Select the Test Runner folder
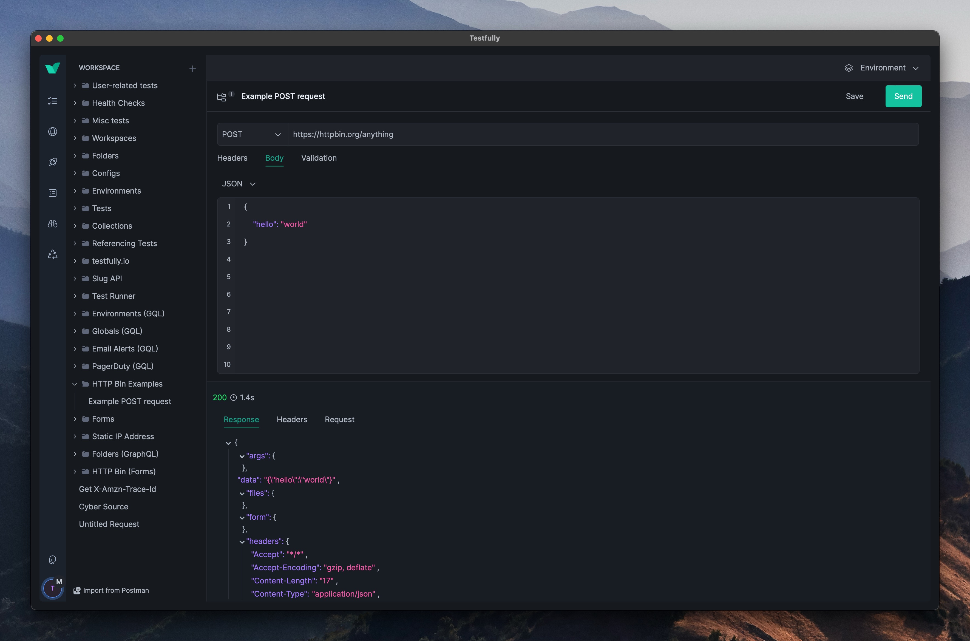The width and height of the screenshot is (970, 641). tap(114, 296)
